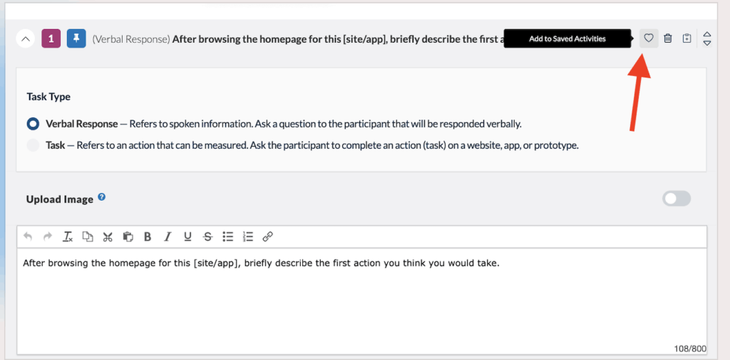Click inside the activity text editor area
Screen dimensions: 730x360
[x=361, y=302]
